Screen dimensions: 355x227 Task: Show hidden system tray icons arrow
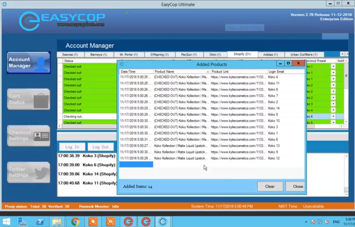[x=306, y=222]
